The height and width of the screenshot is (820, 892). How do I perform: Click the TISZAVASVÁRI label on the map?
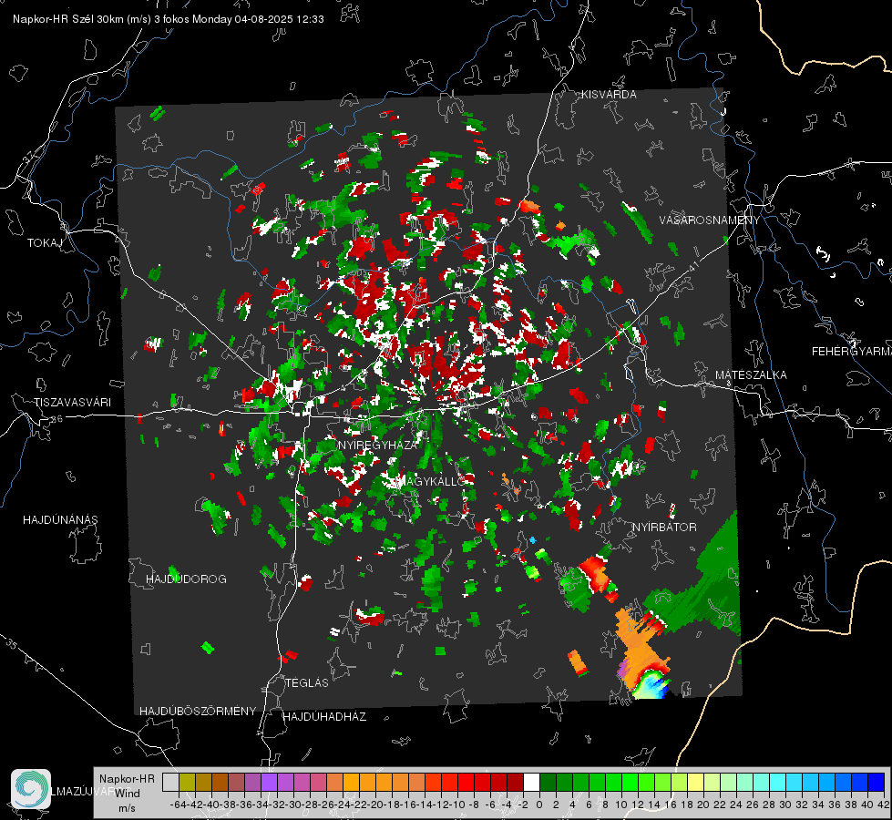click(x=72, y=403)
